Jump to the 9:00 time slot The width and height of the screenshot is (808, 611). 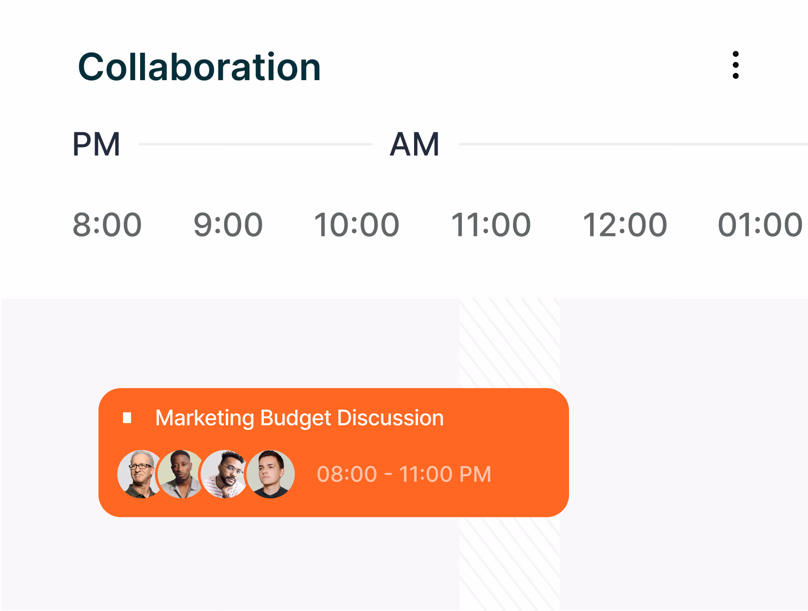228,225
